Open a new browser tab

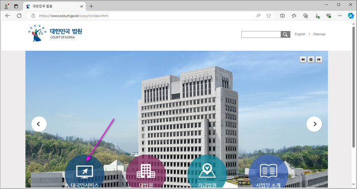tap(91, 7)
